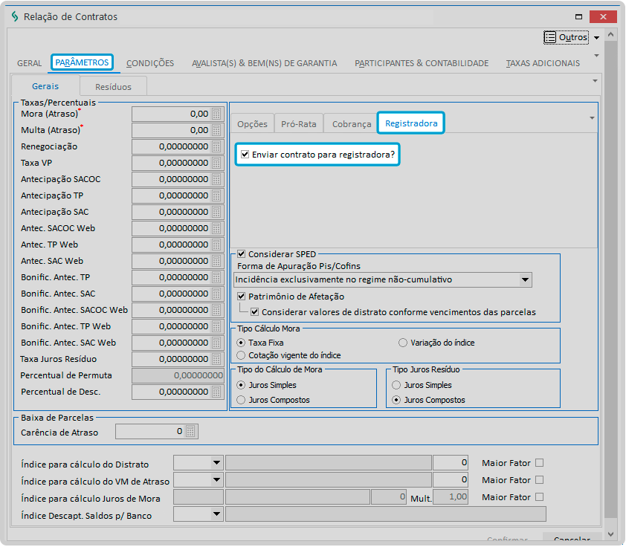
Task: Open calculator icon for Mora (Atraso) field
Action: click(217, 114)
